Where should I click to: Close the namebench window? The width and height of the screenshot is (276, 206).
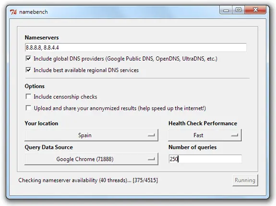(255, 10)
